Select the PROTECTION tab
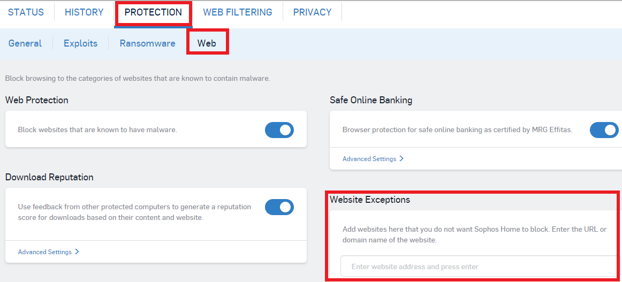 tap(153, 12)
